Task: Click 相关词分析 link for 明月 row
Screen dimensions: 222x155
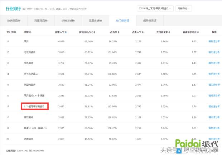Action: click(214, 42)
